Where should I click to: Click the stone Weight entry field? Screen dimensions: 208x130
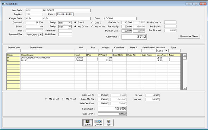point(106,51)
